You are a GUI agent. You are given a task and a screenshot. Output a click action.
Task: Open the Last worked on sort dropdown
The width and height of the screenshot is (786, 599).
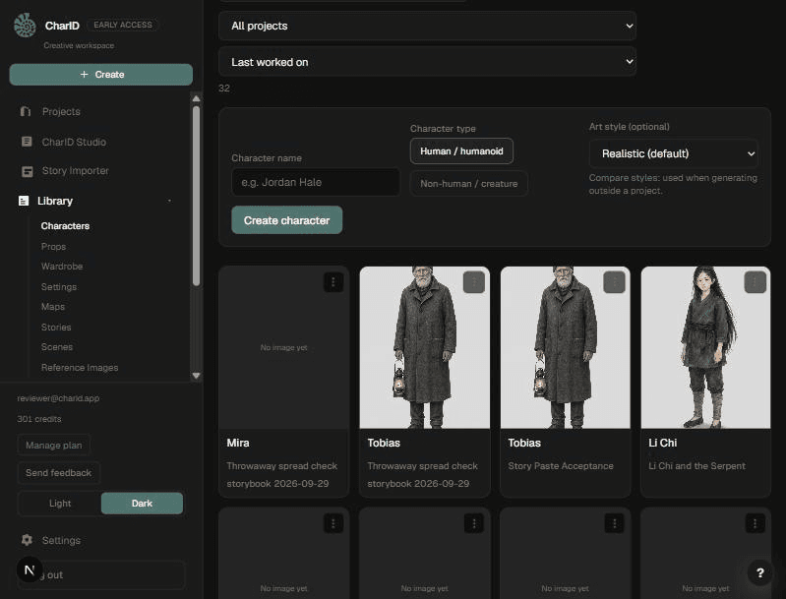(x=428, y=62)
